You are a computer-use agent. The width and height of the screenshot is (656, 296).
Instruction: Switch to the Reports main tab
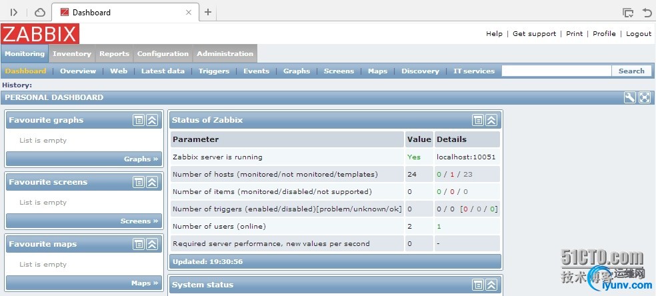114,53
